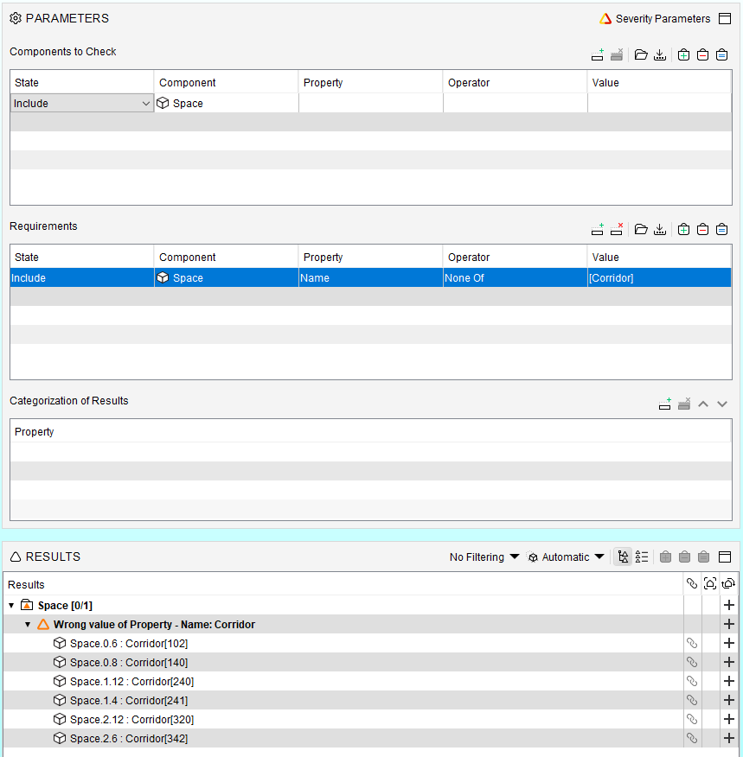Select Space.1.4 : Corridor[241] result

pyautogui.click(x=129, y=701)
